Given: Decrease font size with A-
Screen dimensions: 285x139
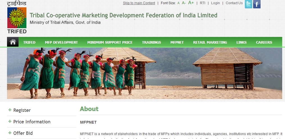Looking at the screenshot, I should click(184, 3).
